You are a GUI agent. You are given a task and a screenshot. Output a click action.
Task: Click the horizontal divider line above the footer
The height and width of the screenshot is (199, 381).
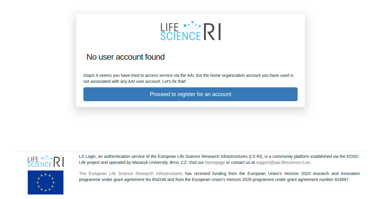pyautogui.click(x=190, y=151)
